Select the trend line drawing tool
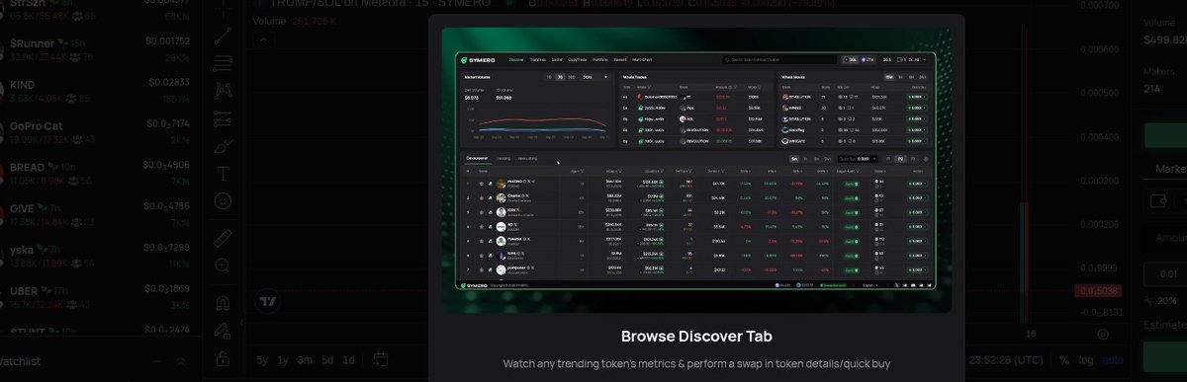 tap(224, 37)
